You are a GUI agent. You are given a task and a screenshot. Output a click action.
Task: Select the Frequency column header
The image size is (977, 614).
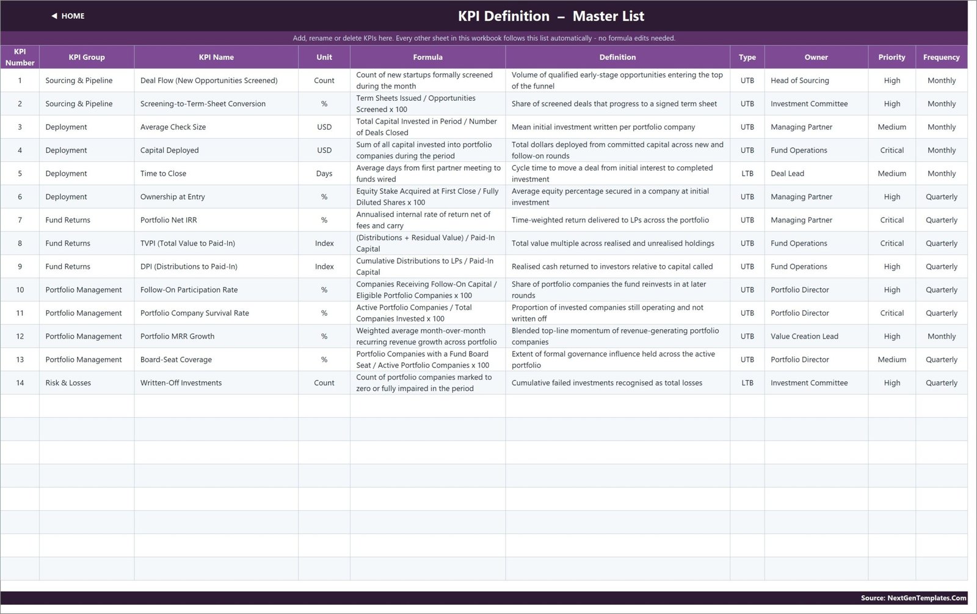[942, 57]
